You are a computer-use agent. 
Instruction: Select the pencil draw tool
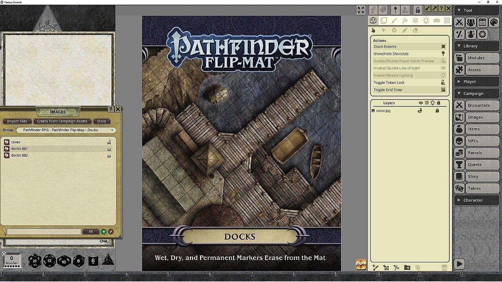pos(405,30)
